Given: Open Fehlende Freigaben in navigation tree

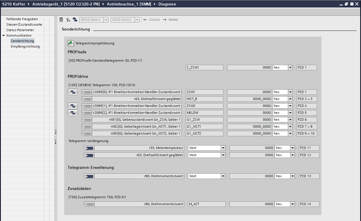Looking at the screenshot, I should coord(22,19).
